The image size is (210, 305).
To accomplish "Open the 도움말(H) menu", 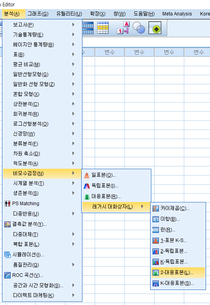I will coord(144,14).
